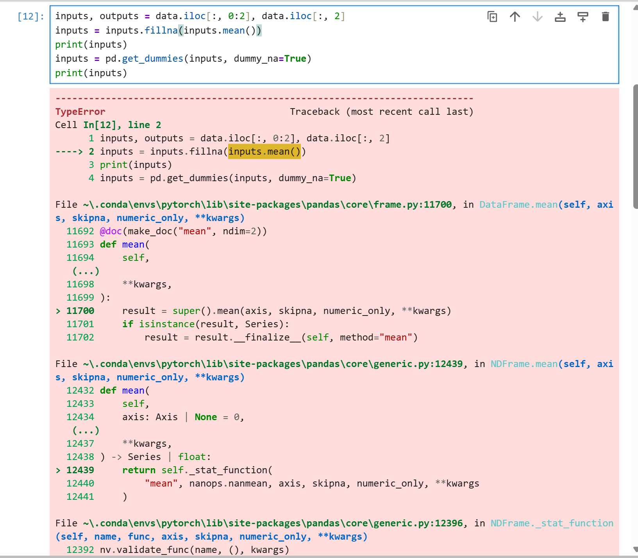Click the red TypeError heading
Screen dimensions: 638x558
coord(80,112)
